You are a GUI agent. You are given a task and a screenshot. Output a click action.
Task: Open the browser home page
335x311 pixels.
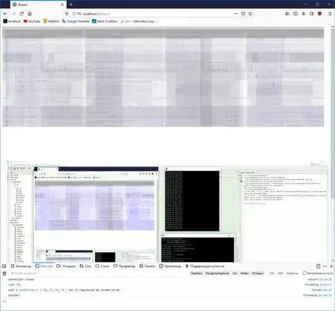[30, 14]
